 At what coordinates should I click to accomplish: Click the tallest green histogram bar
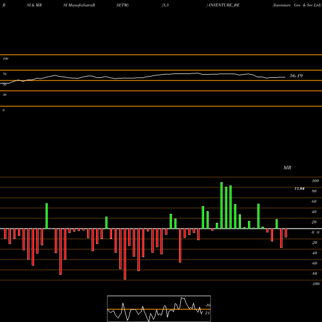pyautogui.click(x=222, y=205)
